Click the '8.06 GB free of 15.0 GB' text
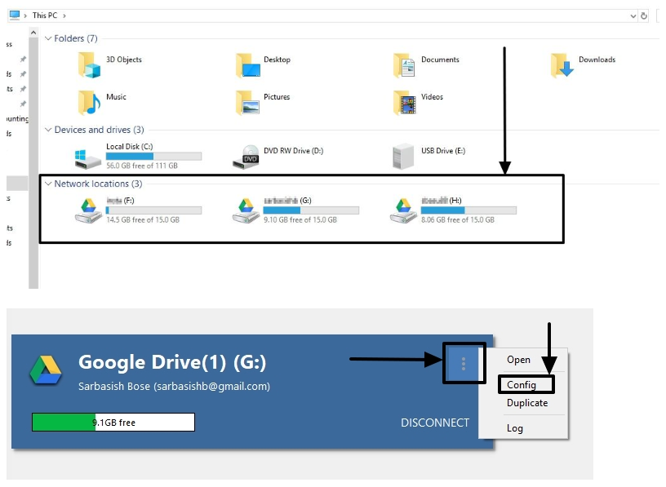Screen dimensions: 666x487 [x=458, y=219]
